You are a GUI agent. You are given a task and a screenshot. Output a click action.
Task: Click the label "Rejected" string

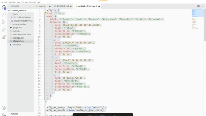(70, 81)
